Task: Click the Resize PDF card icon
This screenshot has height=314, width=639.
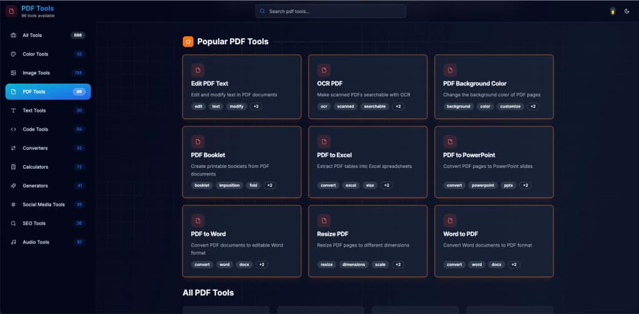Action: (324, 220)
